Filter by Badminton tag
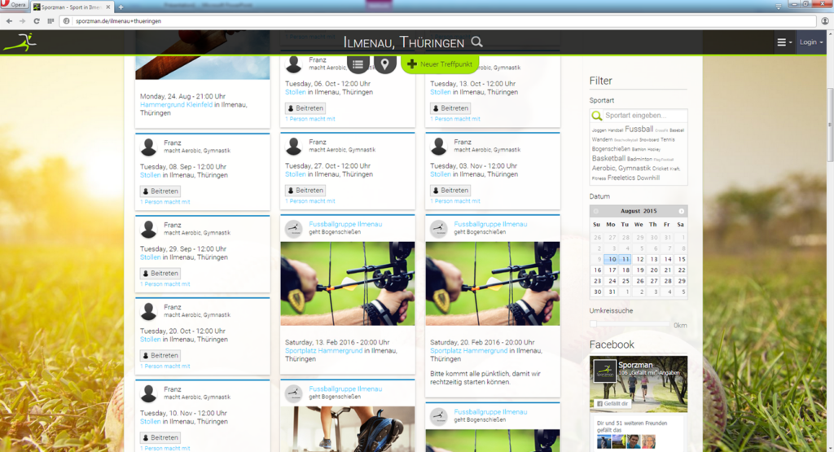 (639, 159)
